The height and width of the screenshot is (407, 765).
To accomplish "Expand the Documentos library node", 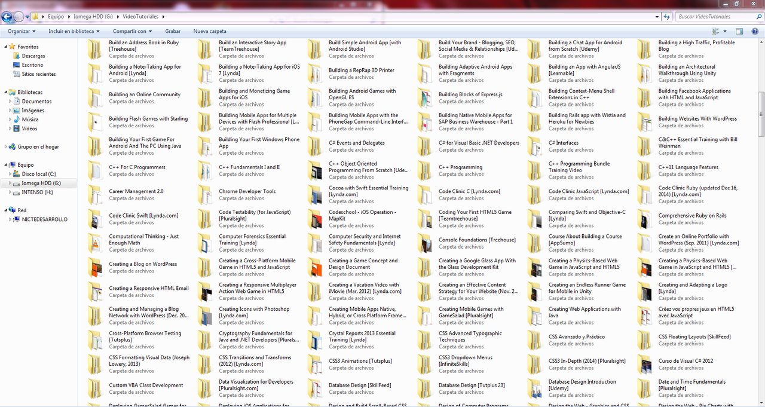I will (10, 102).
